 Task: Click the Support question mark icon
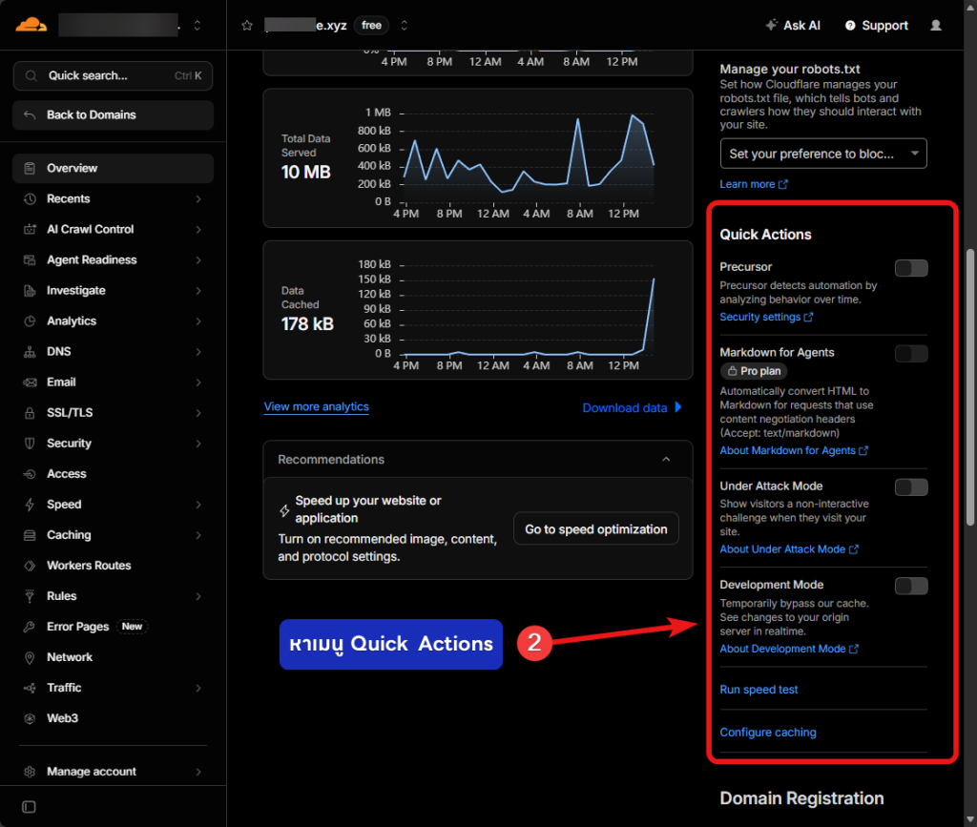coord(850,26)
